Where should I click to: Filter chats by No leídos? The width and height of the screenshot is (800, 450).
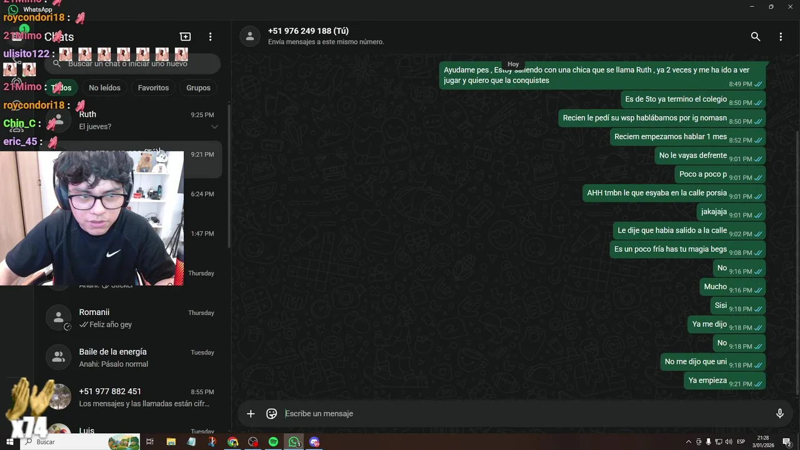click(104, 87)
